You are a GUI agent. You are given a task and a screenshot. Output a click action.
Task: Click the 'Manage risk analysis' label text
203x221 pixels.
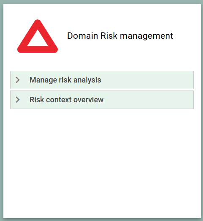(x=65, y=80)
